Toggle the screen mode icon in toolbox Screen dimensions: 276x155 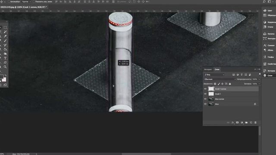click(5, 85)
